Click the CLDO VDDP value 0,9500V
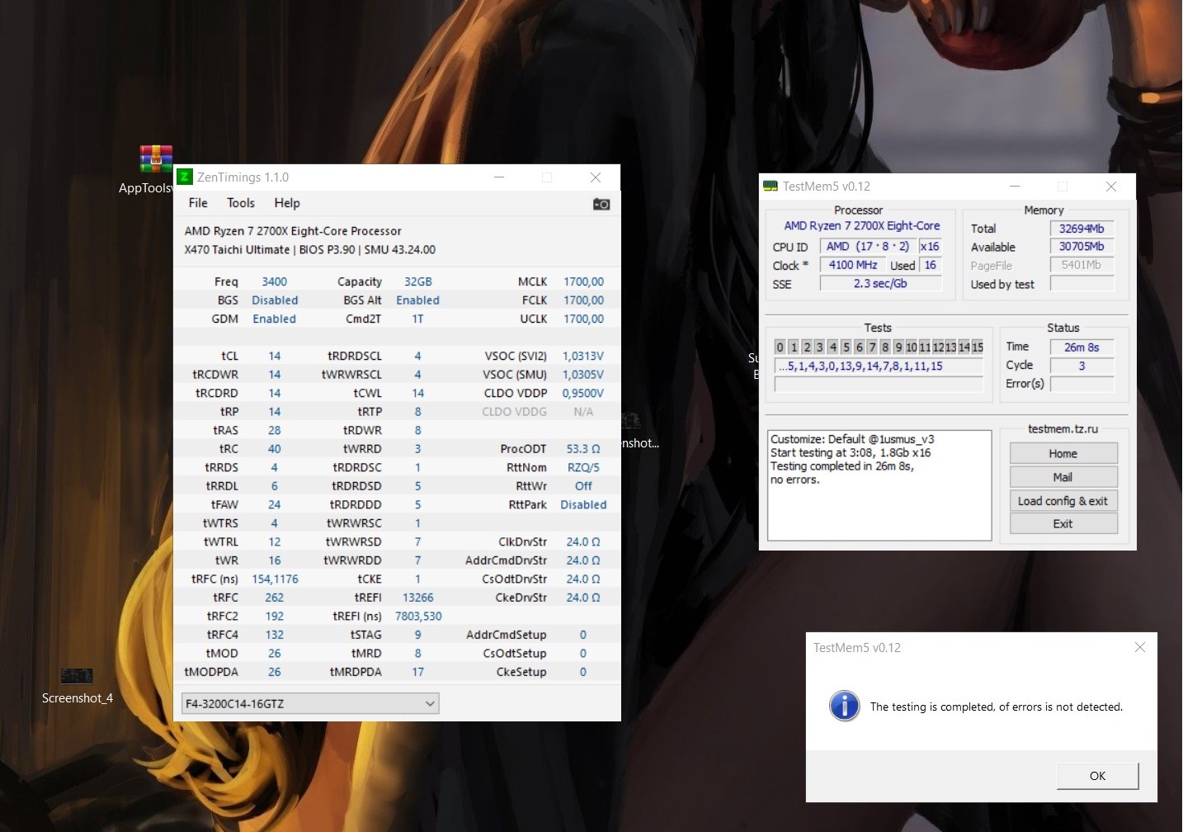The height and width of the screenshot is (832, 1183). pos(583,394)
